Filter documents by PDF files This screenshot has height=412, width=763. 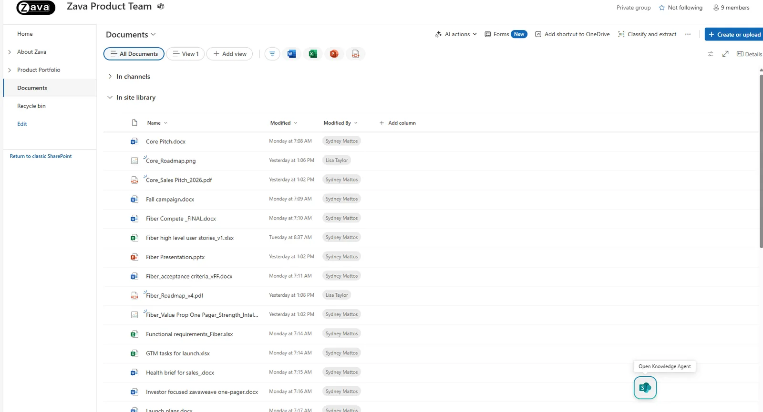coord(356,54)
